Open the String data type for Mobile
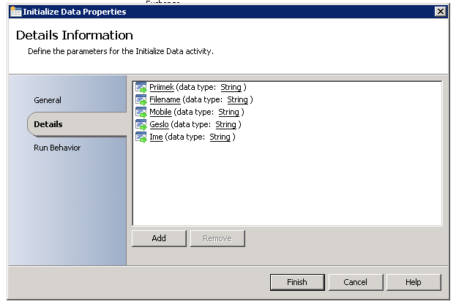Image resolution: width=467 pixels, height=304 pixels. (228, 113)
